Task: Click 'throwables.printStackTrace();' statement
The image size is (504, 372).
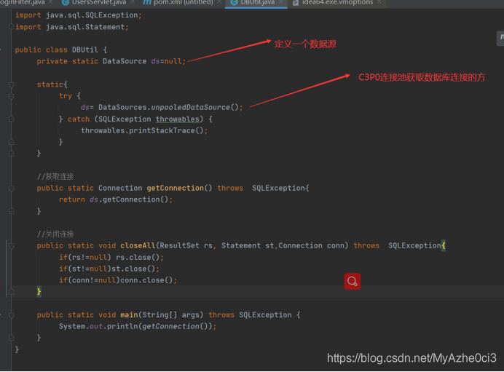Action: [144, 131]
